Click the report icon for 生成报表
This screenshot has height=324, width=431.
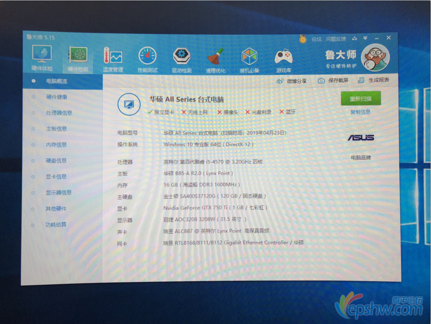[361, 80]
